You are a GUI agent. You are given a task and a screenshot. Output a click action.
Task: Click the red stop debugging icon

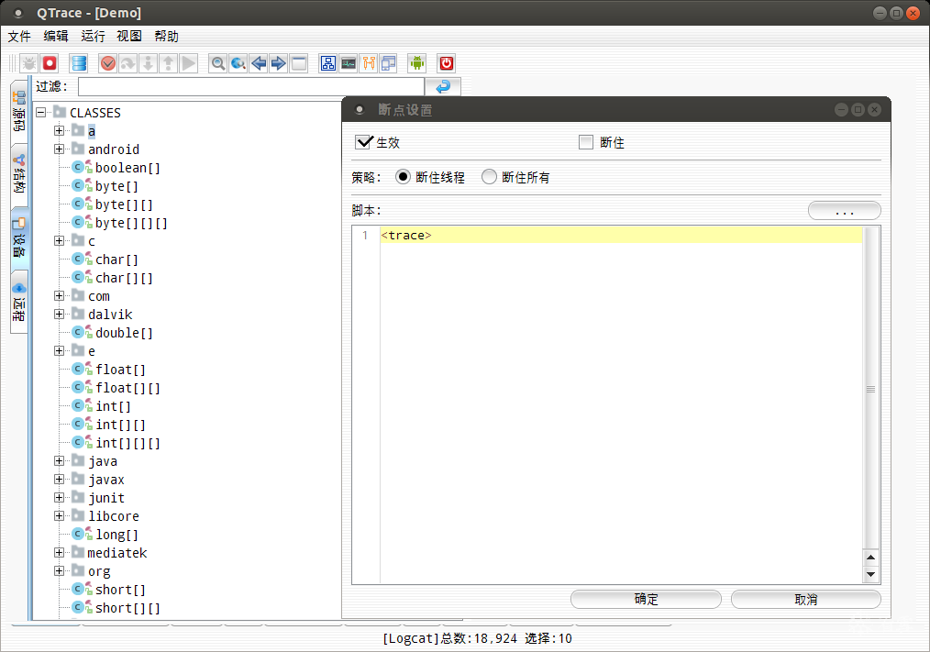coord(50,63)
